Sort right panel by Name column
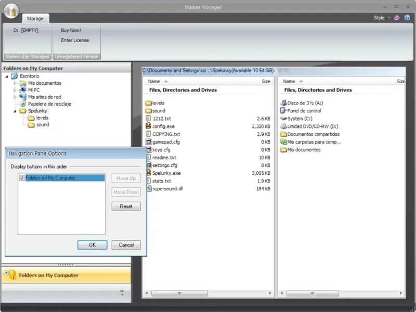The width and height of the screenshot is (416, 312). [x=289, y=82]
